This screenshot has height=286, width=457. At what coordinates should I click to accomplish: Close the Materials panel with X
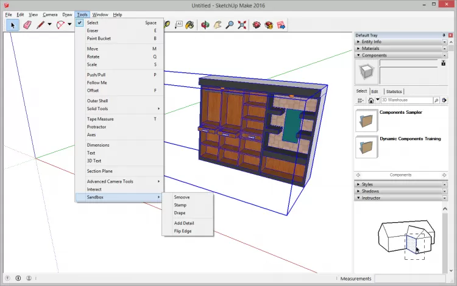(444, 49)
